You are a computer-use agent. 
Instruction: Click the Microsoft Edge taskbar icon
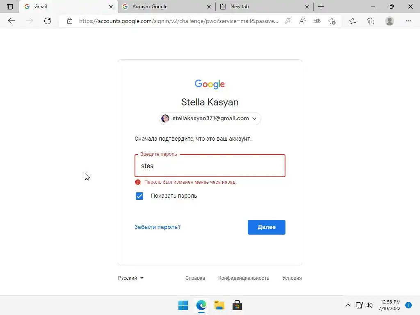tap(201, 305)
